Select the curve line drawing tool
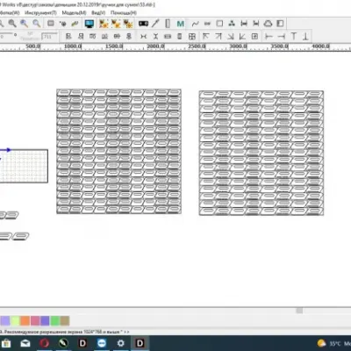 click(195, 24)
